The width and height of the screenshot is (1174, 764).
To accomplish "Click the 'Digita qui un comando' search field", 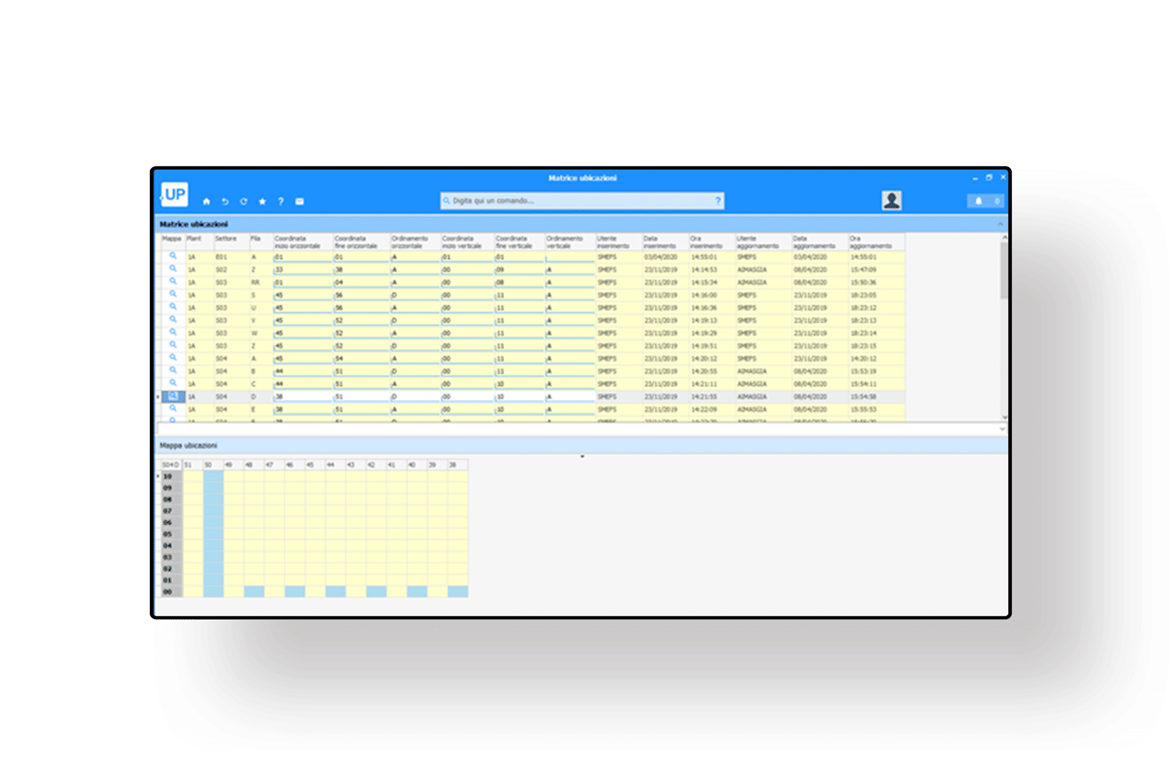I will click(x=577, y=201).
